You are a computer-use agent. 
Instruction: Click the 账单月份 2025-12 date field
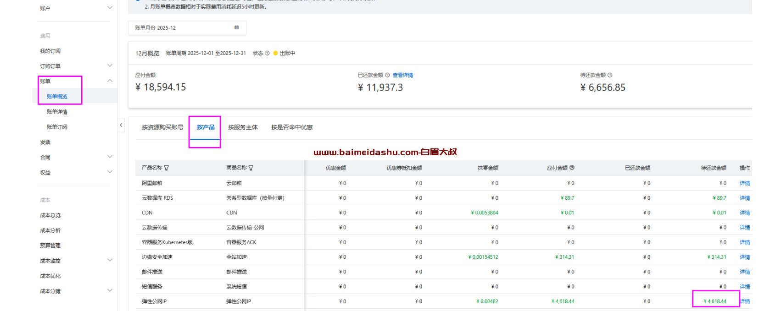pos(184,27)
